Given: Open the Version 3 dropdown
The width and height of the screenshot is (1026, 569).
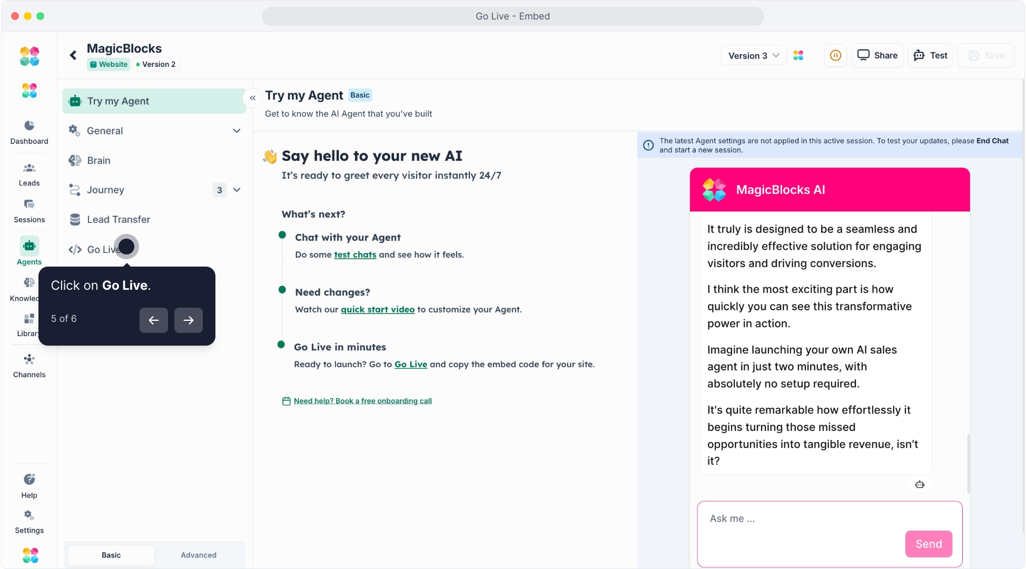Looking at the screenshot, I should [753, 55].
